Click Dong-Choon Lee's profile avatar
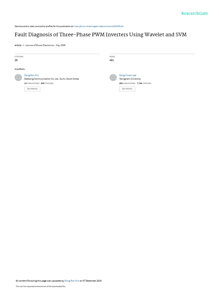 [x=113, y=77]
